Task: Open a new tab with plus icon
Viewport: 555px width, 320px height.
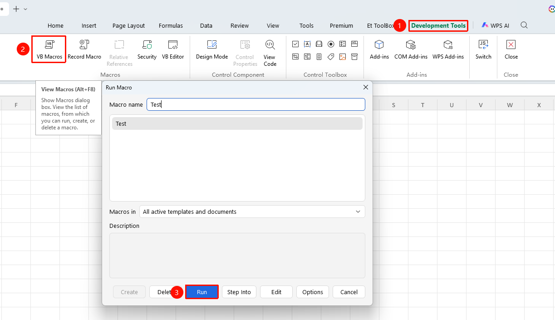Action: 16,9
